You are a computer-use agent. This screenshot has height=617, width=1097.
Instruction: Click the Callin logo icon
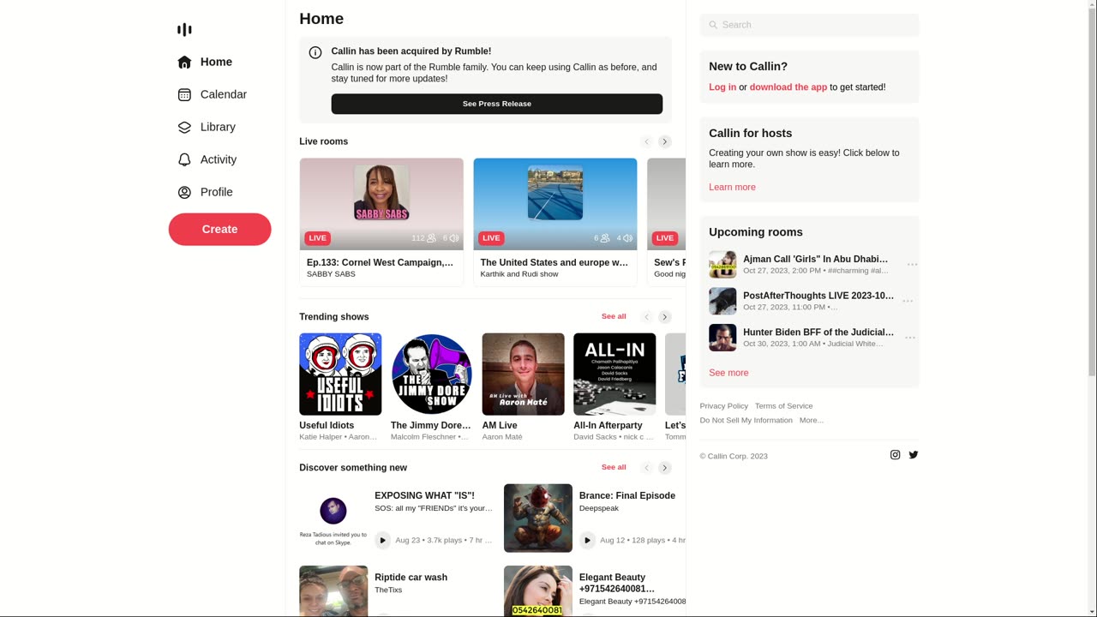click(184, 30)
